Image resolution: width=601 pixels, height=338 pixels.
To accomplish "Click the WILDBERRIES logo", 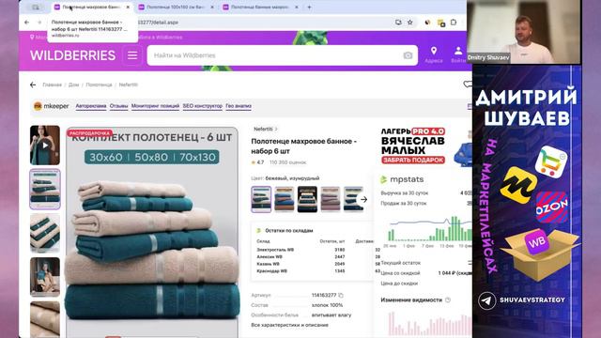I will (73, 55).
